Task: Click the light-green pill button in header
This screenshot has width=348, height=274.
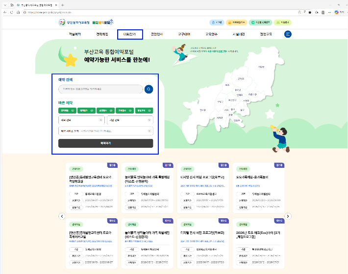Action: 282,23
